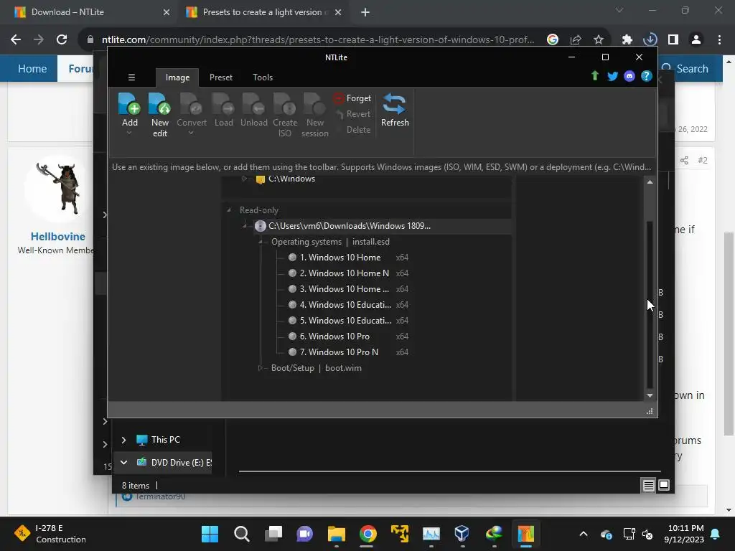Expand This PC in File Explorer
The height and width of the screenshot is (551, 735).
[x=123, y=440]
